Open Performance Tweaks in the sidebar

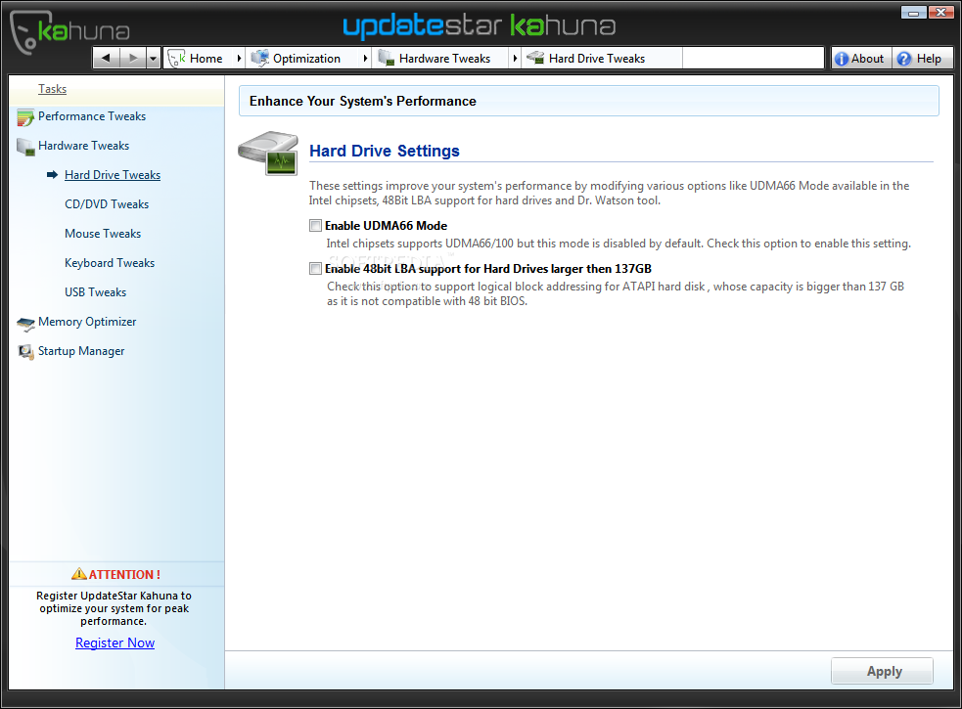pos(92,116)
